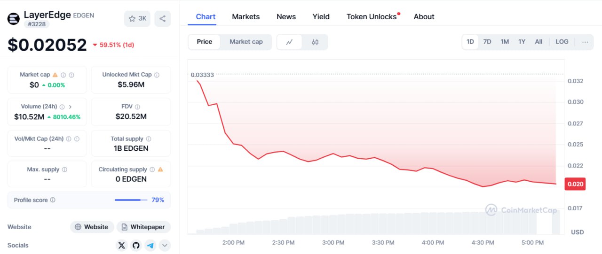Select the Market cap chart toggle

(x=246, y=42)
